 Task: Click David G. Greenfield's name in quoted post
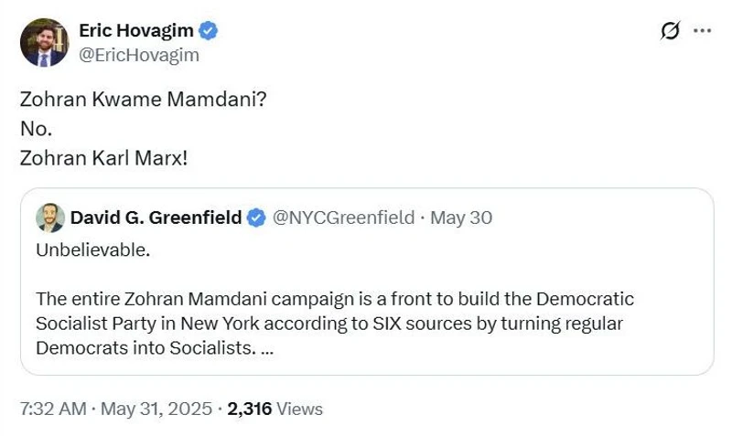pyautogui.click(x=156, y=218)
